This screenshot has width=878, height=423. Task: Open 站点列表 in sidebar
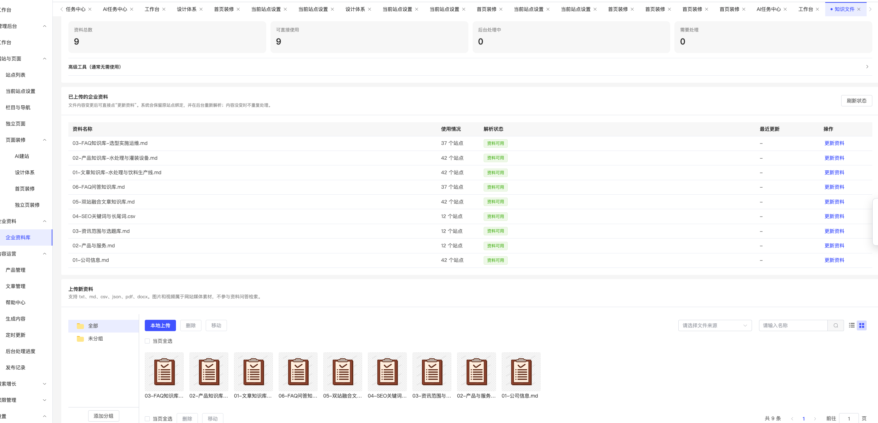tap(16, 75)
